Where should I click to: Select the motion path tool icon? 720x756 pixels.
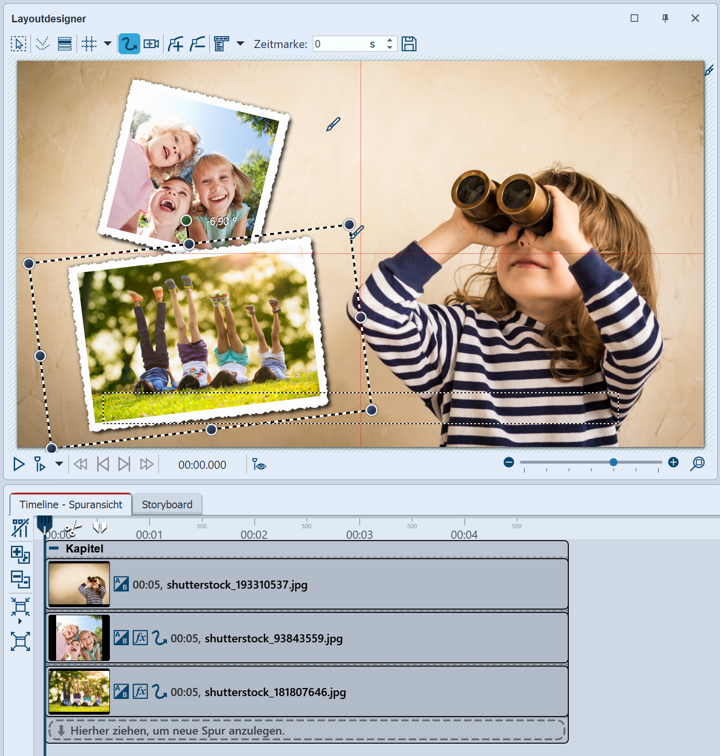click(x=129, y=44)
